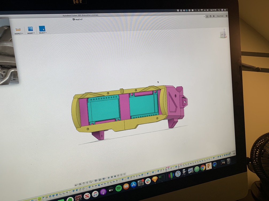Open the Viewports dropdown
The width and height of the screenshot is (269, 201).
(104, 179)
